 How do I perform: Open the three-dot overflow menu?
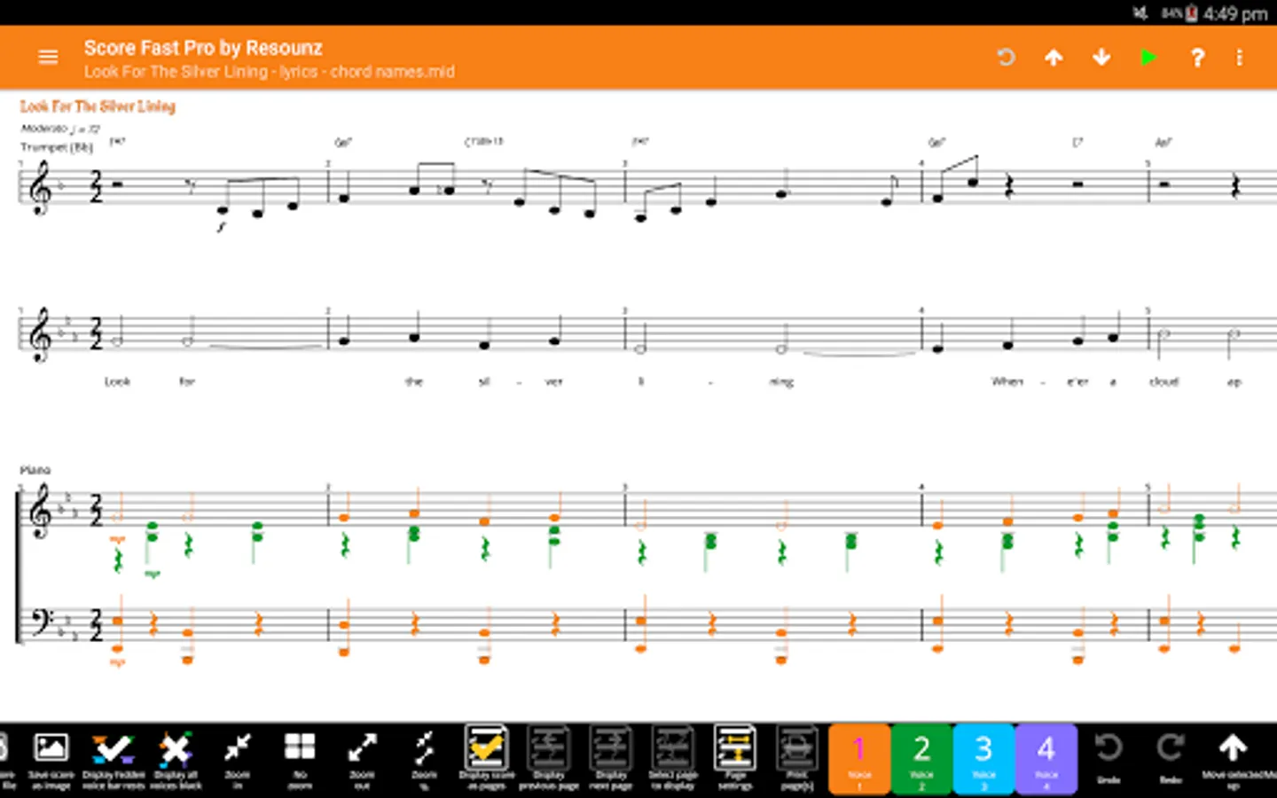coord(1240,58)
